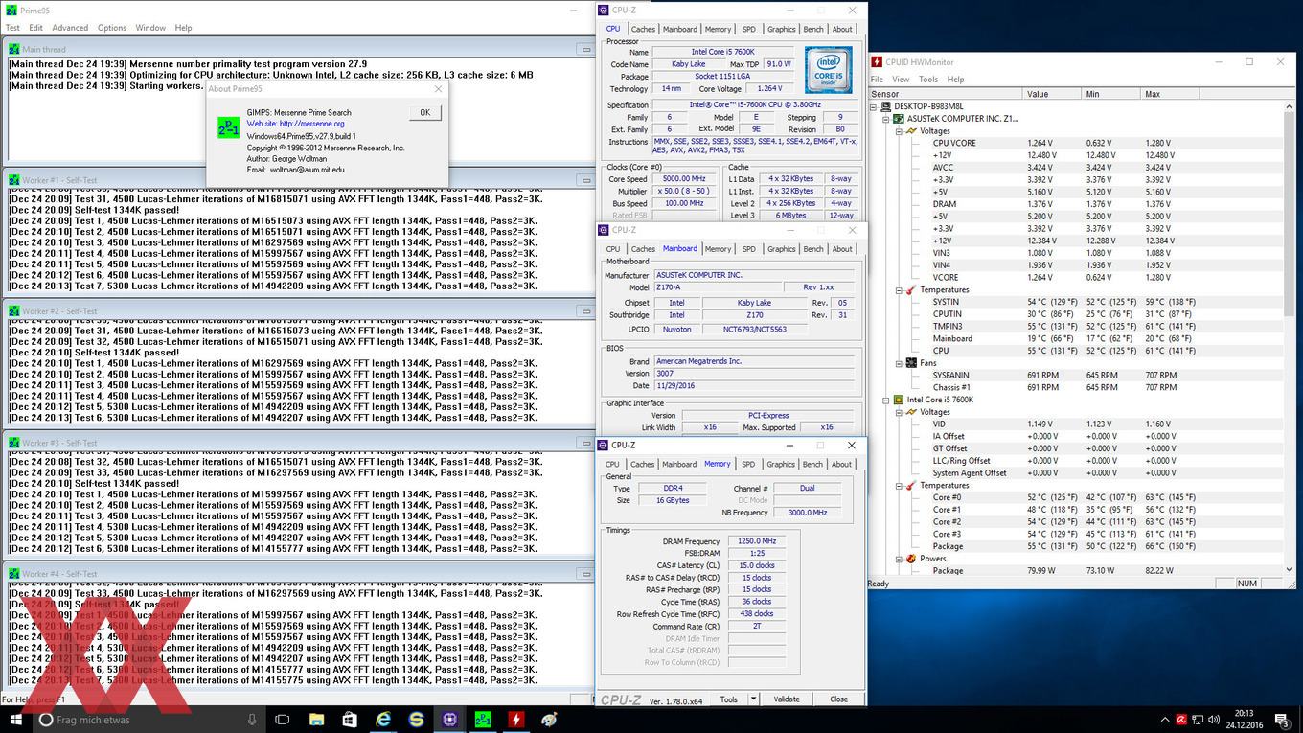
Task: Collapse the ASUSTeK COMPUTER INC. node
Action: pyautogui.click(x=886, y=119)
